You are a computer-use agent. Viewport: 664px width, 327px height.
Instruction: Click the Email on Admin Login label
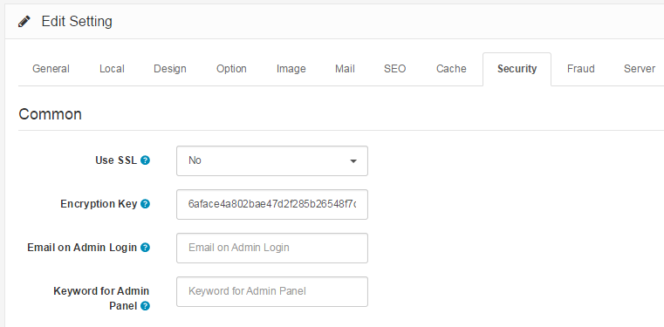(82, 248)
